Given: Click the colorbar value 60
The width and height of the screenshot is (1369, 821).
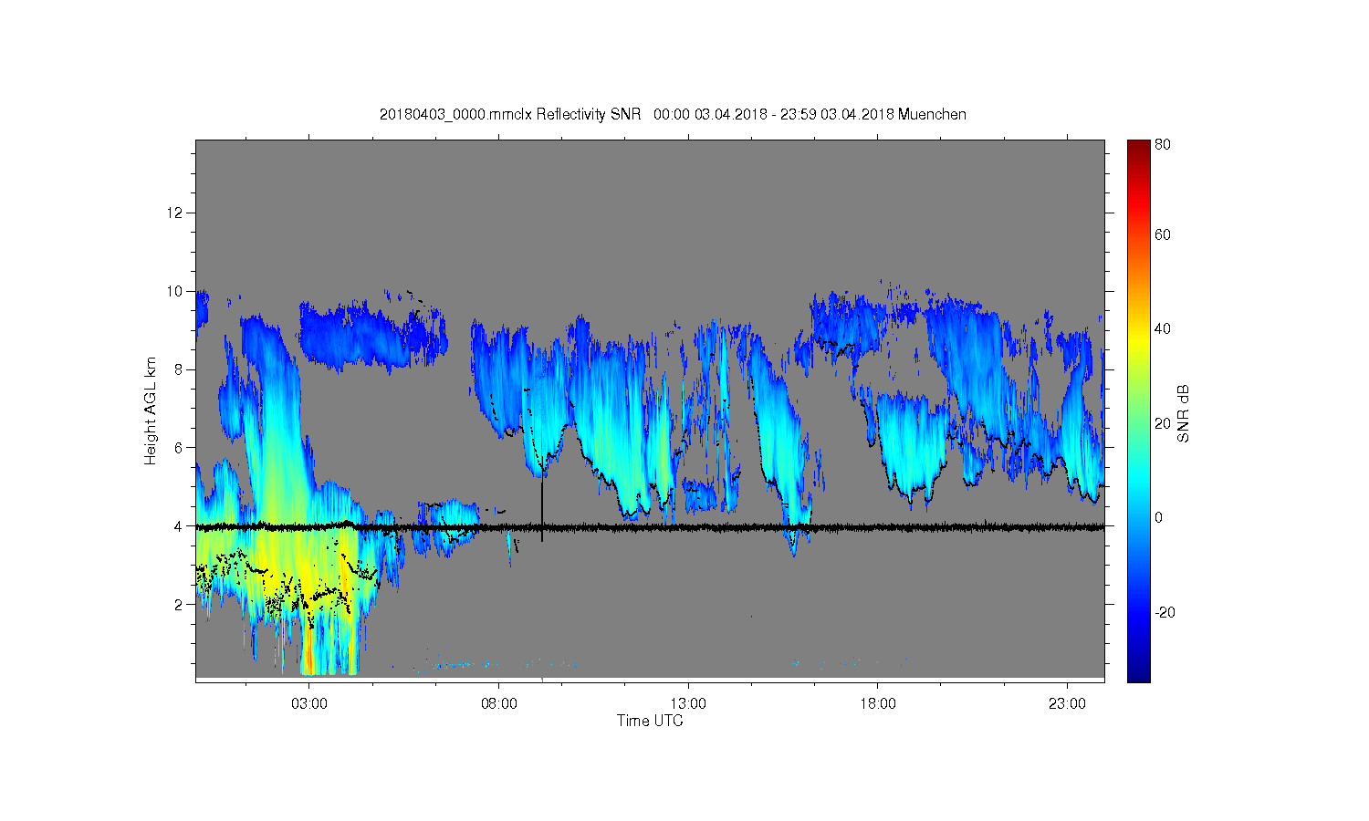Looking at the screenshot, I should point(1163,234).
